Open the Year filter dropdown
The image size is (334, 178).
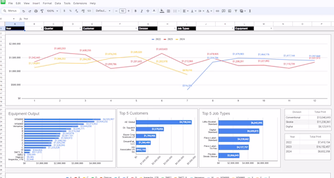pyautogui.click(x=42, y=29)
